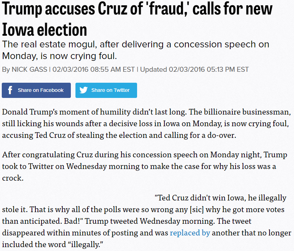The height and width of the screenshot is (251, 294).
Task: Click the 'Updated 02/03/2016 05:13 PM EST' timestamp
Action: coord(194,69)
